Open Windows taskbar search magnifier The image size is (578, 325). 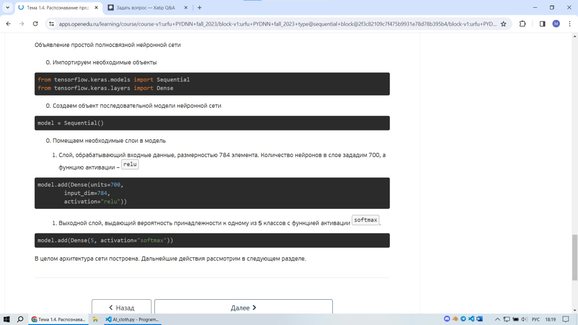click(x=20, y=319)
